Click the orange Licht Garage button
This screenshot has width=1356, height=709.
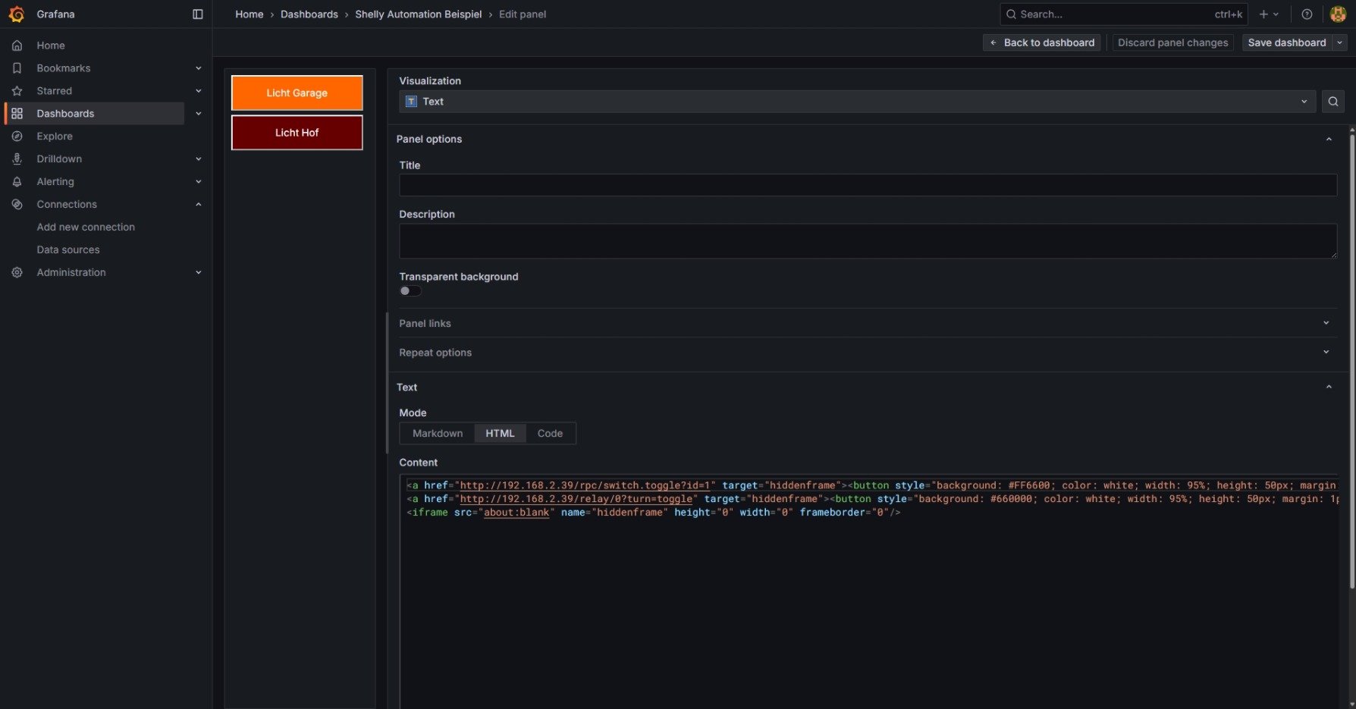pos(297,93)
